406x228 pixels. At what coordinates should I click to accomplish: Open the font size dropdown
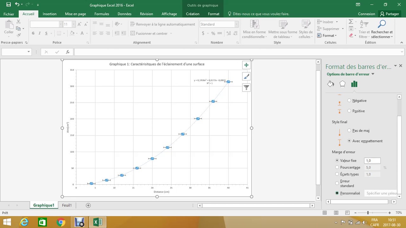(x=74, y=24)
